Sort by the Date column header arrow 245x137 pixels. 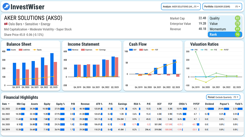[x=9, y=104]
